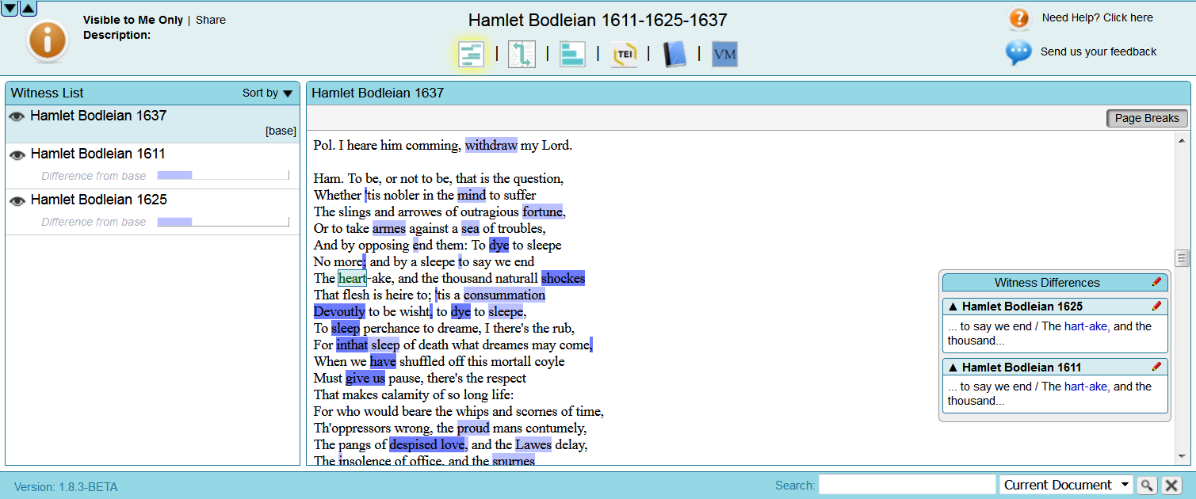Click Visible to Me Only link
The width and height of the screenshot is (1196, 499).
click(x=133, y=20)
